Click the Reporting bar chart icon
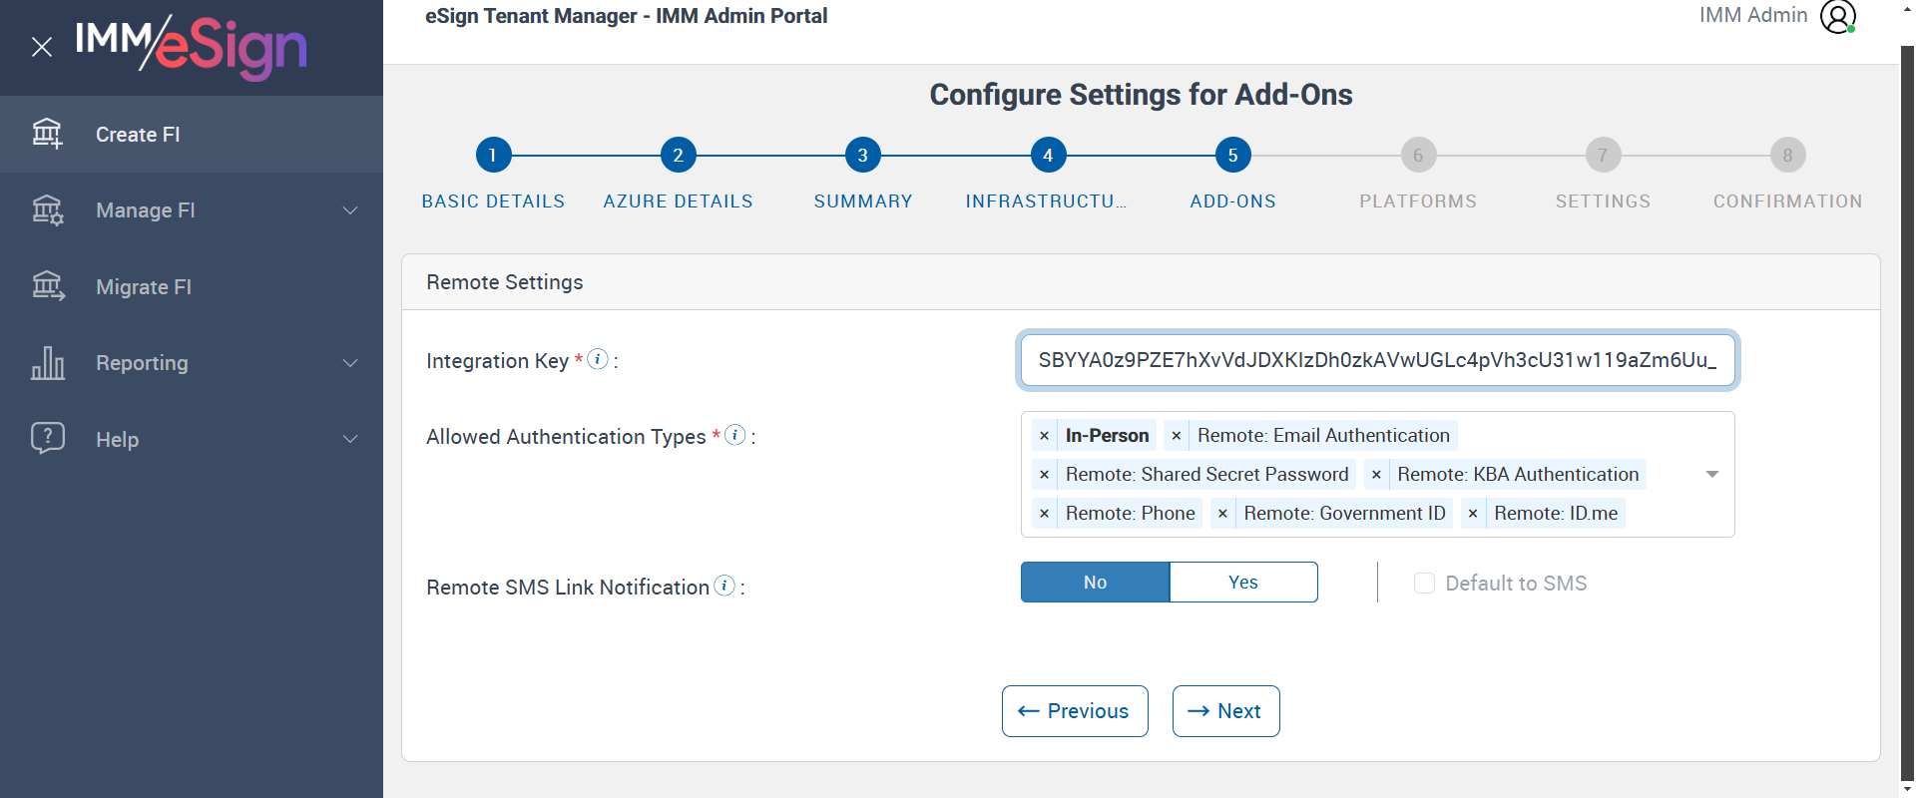Screen dimensions: 1916x798 [47, 363]
